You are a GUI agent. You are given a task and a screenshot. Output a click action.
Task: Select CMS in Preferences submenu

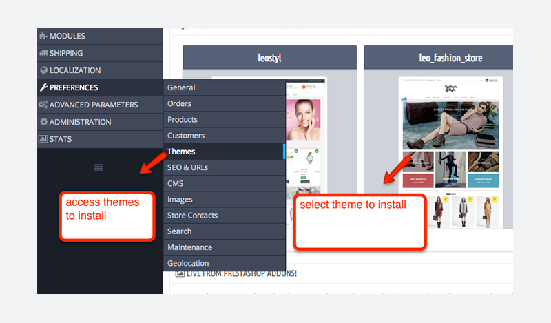(x=225, y=183)
